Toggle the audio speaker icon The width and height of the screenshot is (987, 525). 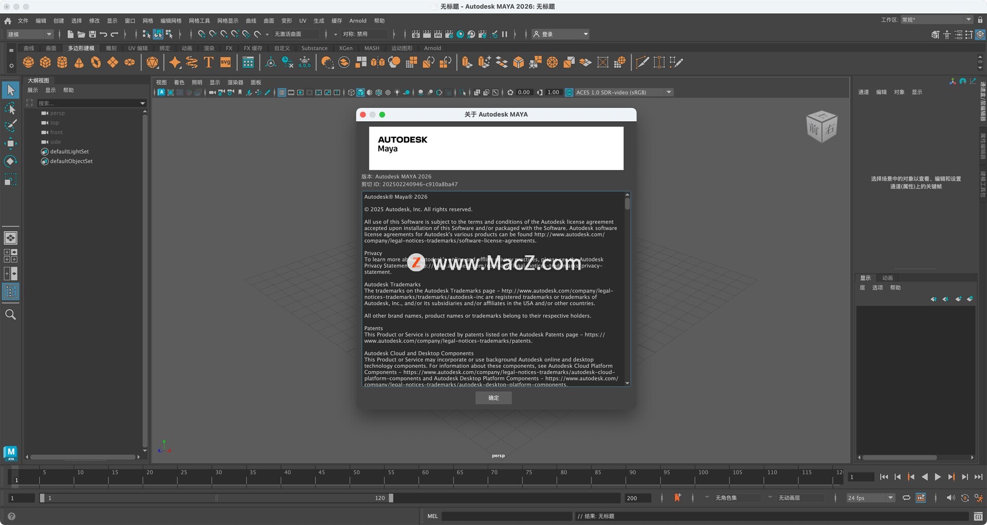[x=951, y=498]
